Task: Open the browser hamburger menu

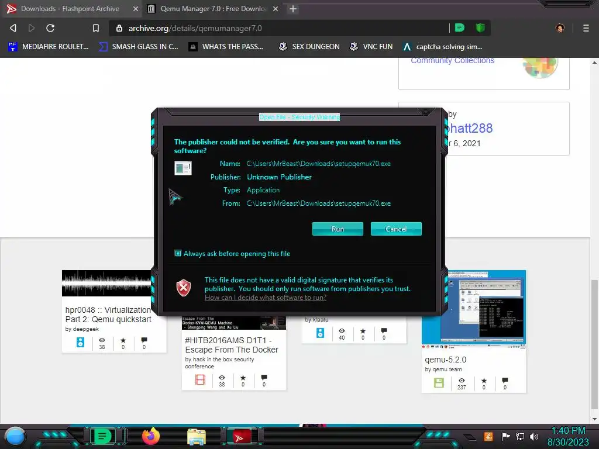Action: click(x=586, y=28)
